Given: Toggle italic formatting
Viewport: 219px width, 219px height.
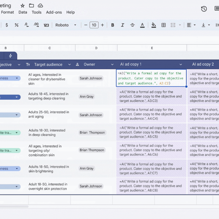Looking at the screenshot, I should tap(122, 25).
